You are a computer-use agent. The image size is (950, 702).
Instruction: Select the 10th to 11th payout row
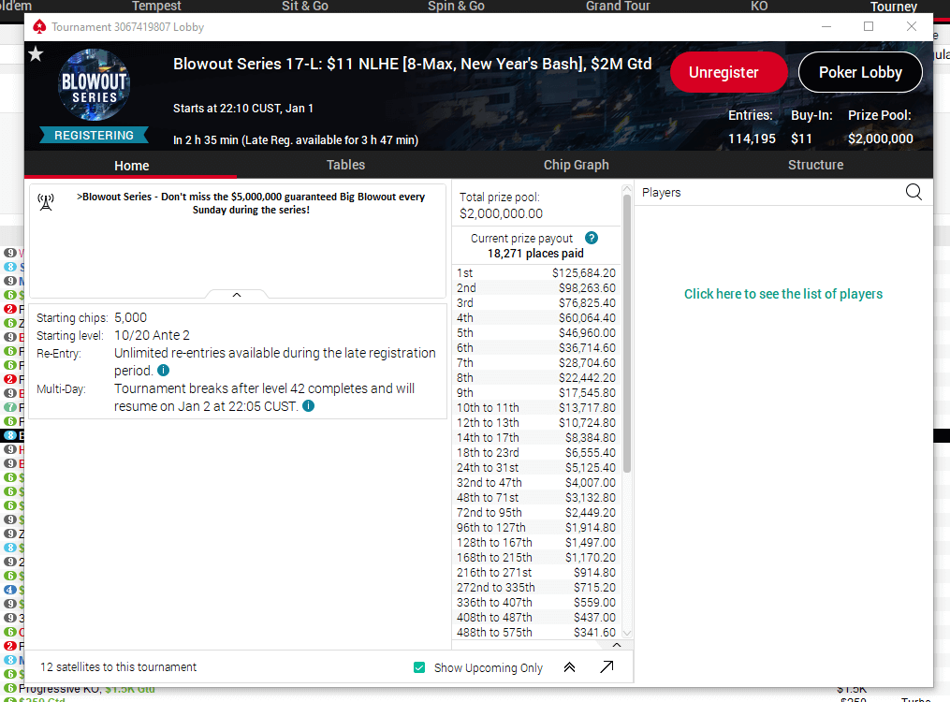[536, 408]
